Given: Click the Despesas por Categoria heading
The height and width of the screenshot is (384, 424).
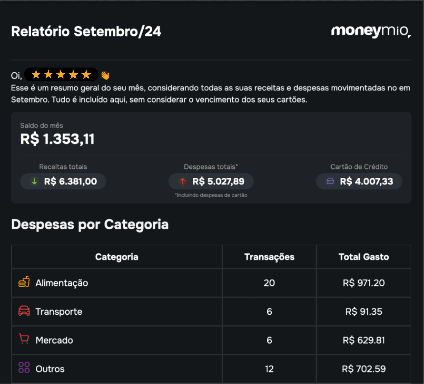Looking at the screenshot, I should pos(90,225).
